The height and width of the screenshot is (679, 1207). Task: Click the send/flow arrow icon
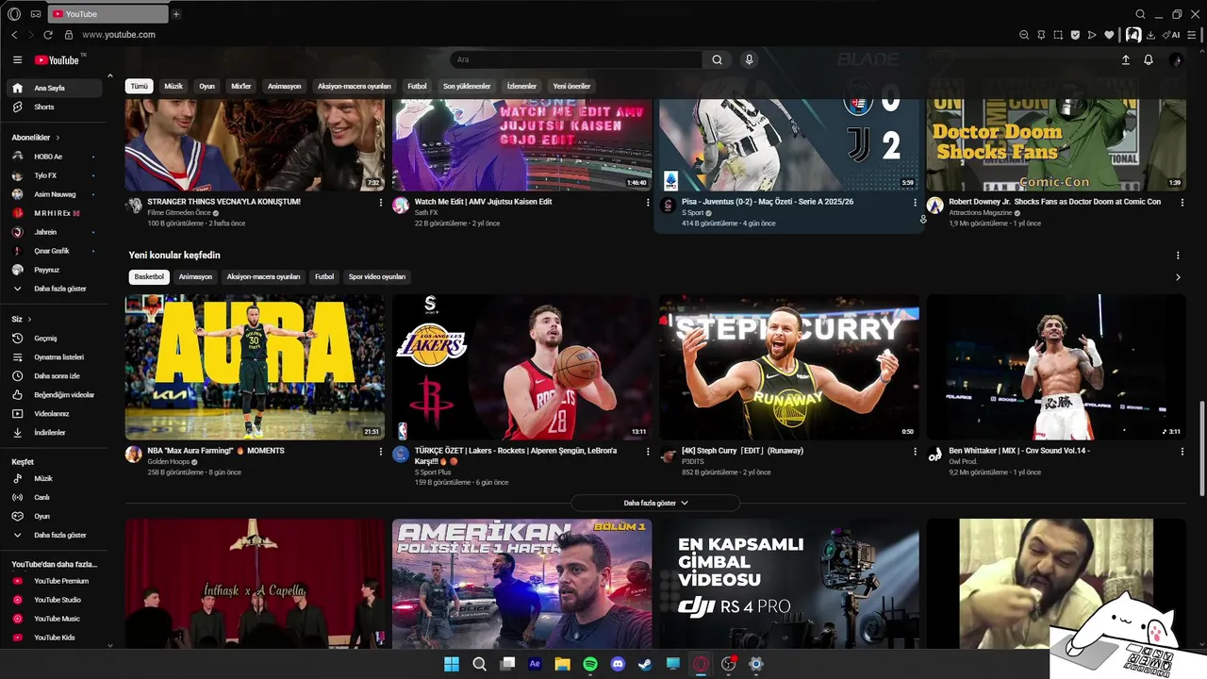point(1092,35)
